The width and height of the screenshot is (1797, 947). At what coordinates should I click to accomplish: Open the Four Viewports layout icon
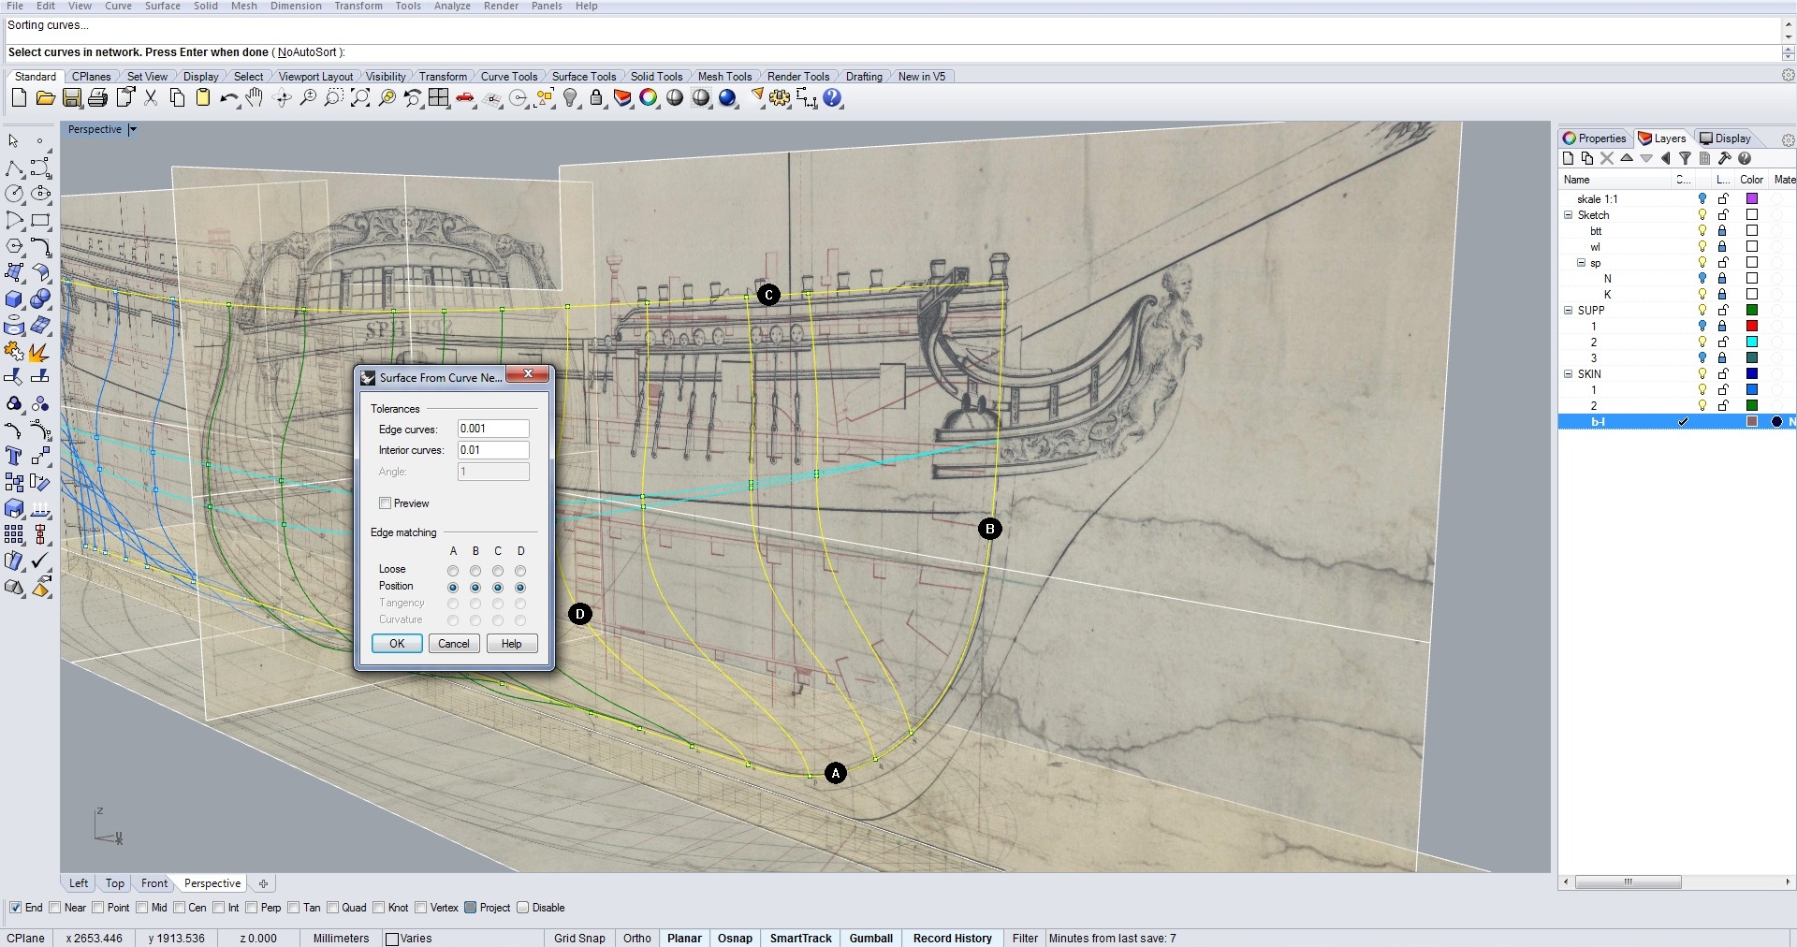click(x=438, y=98)
